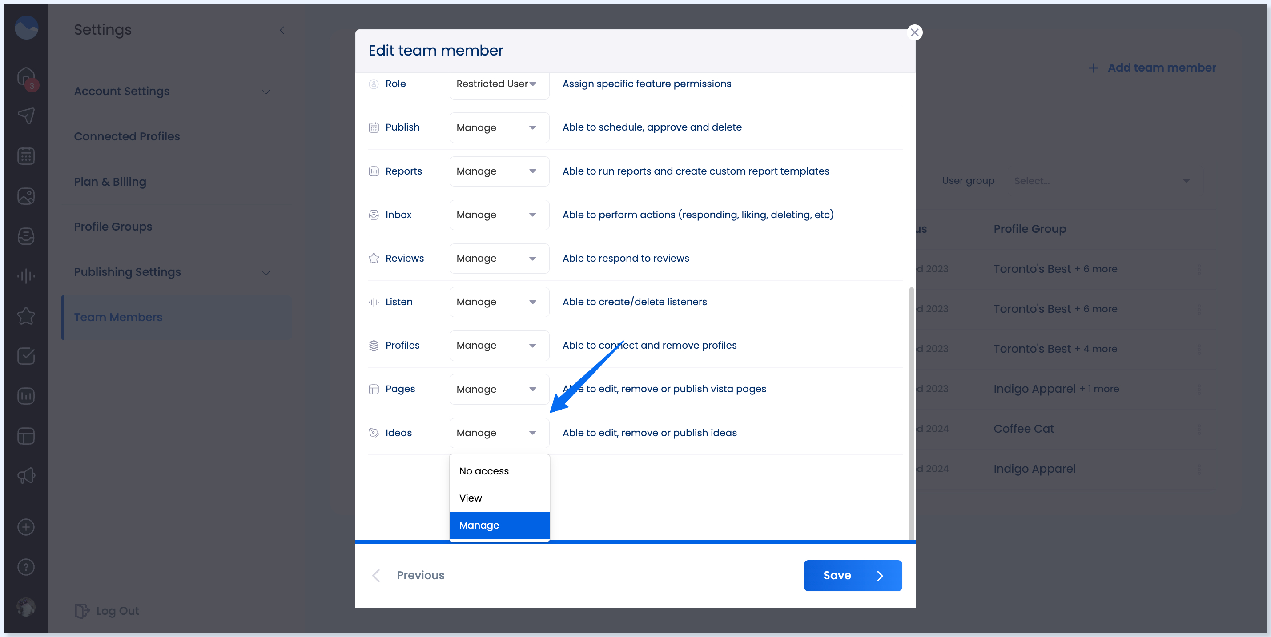Open the calendar icon in sidebar
Screen dimensions: 1271x637
point(26,156)
